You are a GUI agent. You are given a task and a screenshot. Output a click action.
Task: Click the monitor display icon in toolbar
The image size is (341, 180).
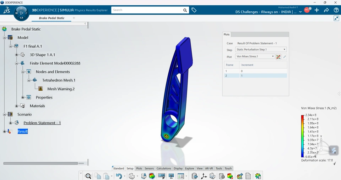point(171,176)
